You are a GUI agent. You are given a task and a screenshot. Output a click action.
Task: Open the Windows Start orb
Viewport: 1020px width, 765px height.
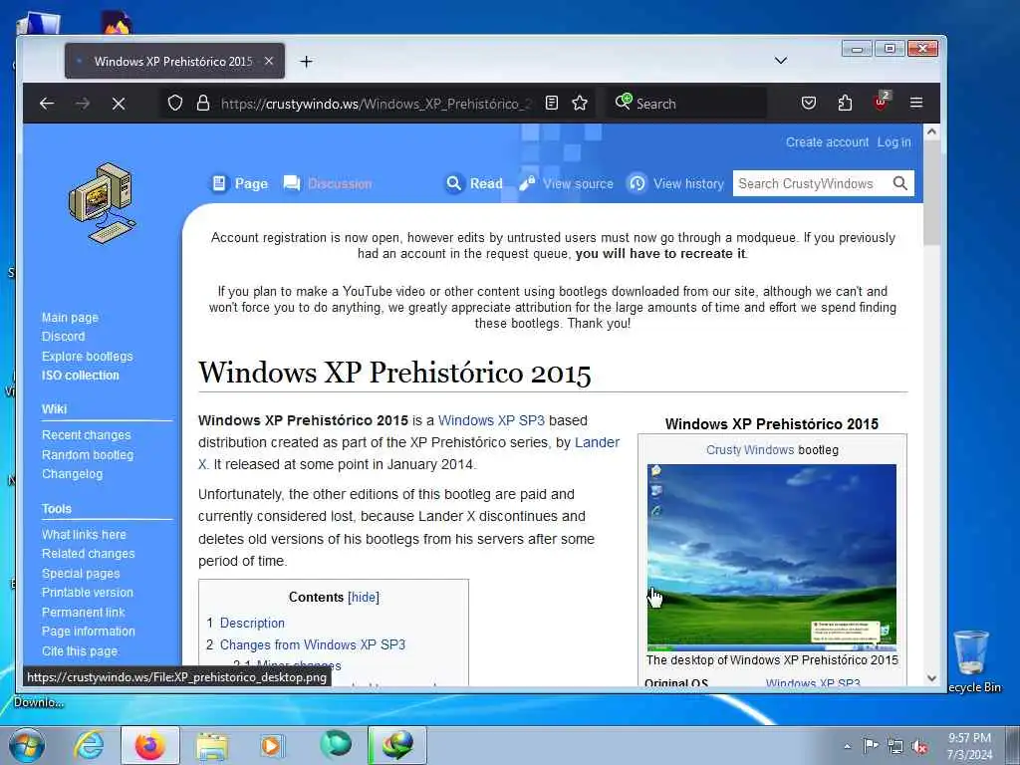[x=27, y=745]
